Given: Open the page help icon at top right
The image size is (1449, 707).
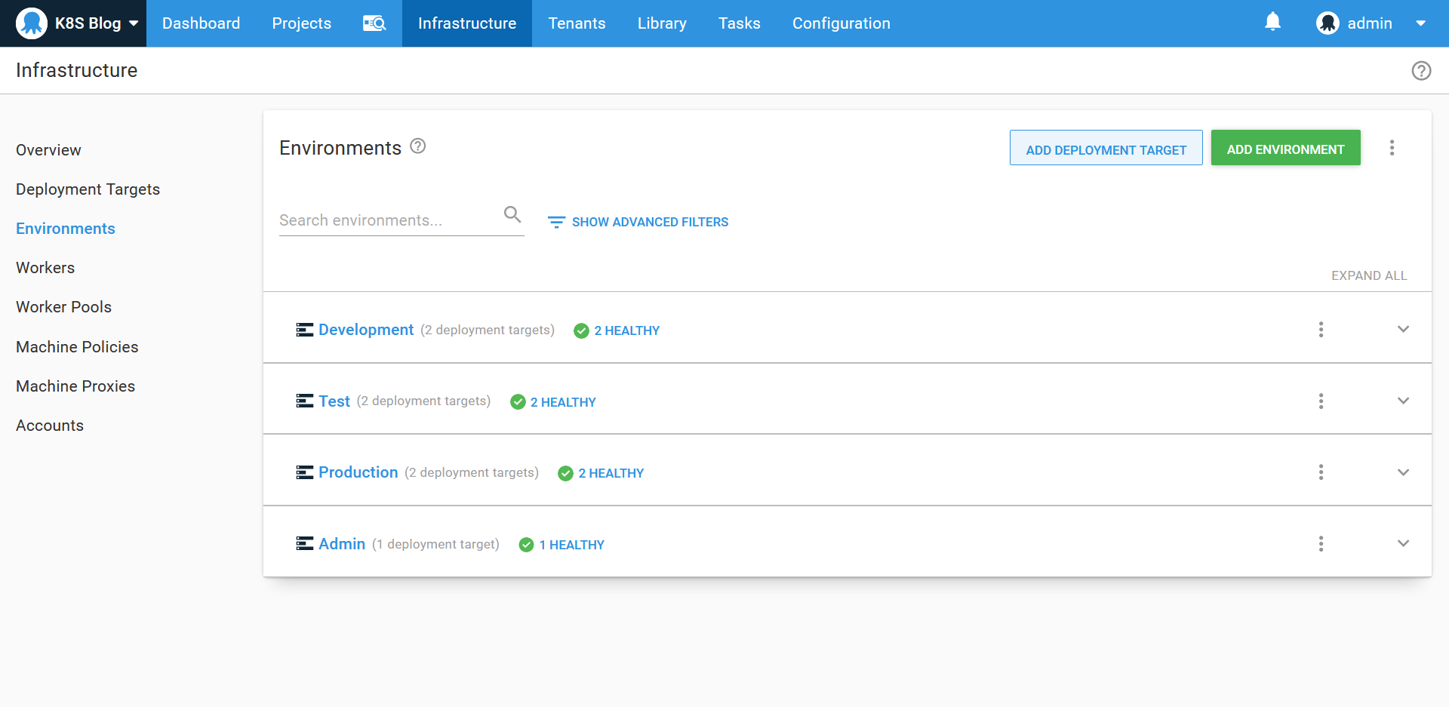Looking at the screenshot, I should (1421, 71).
